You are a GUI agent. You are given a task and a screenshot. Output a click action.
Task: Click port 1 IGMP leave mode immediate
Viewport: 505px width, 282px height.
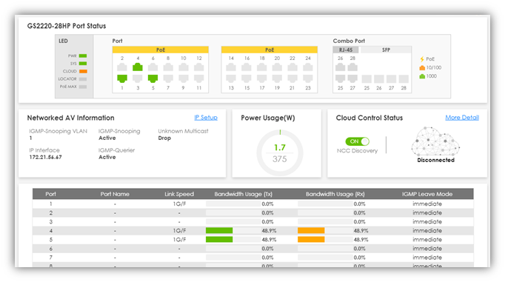coord(427,204)
